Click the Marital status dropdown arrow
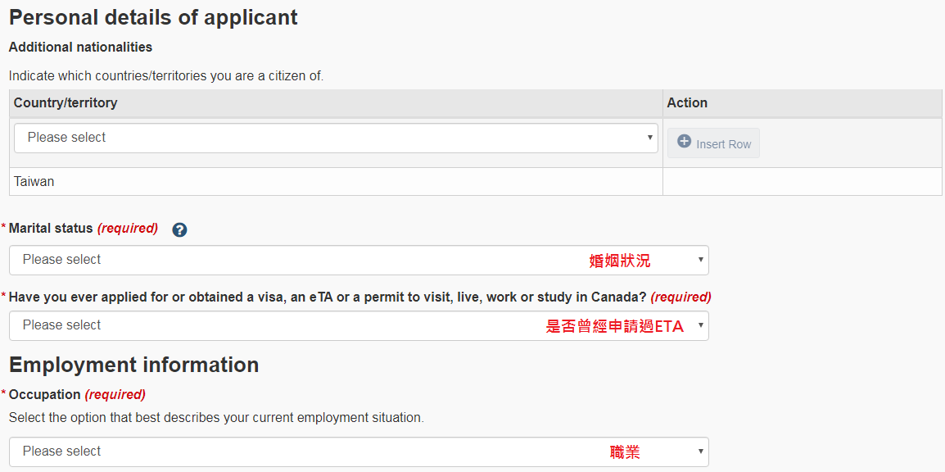 (700, 260)
